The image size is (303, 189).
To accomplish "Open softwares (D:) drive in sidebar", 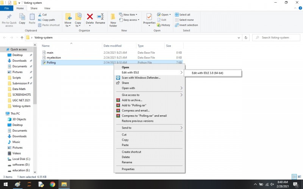I will [x=21, y=164].
